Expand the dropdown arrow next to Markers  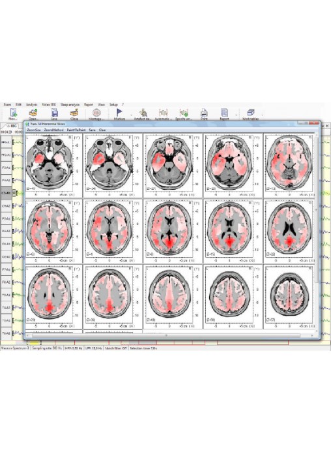tap(131, 115)
